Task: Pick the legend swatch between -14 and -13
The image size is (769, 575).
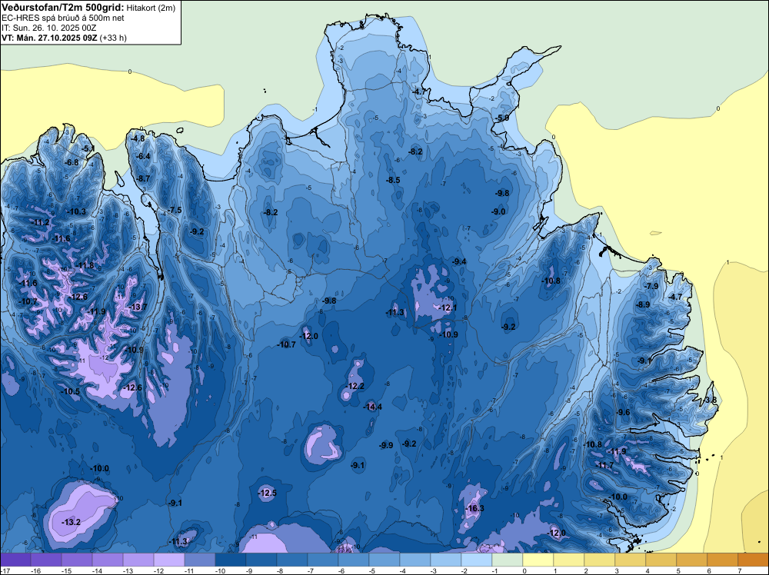Action: tap(108, 560)
